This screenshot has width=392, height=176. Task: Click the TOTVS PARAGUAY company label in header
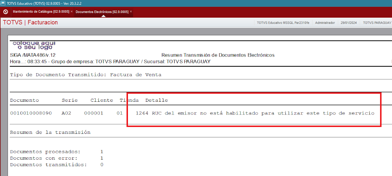[x=377, y=23]
